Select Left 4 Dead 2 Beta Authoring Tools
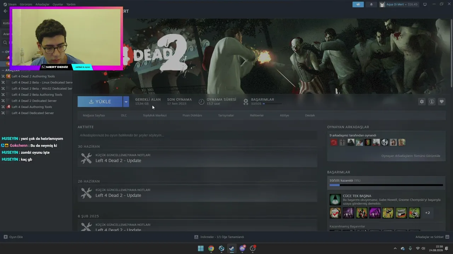Image resolution: width=453 pixels, height=254 pixels. (37, 95)
